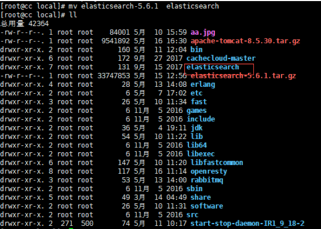Select the timestamp 12:56 of elasticsearch archive
Viewport: 321px width, 229px height.
pyautogui.click(x=176, y=76)
